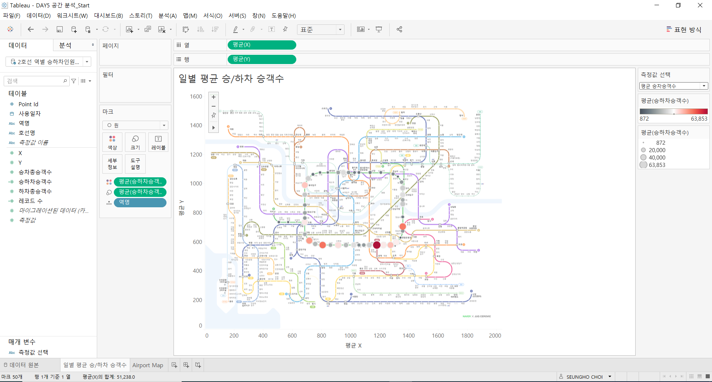Select the 승하차승객수 field
Screen dimensions: 712x382
[x=35, y=182]
